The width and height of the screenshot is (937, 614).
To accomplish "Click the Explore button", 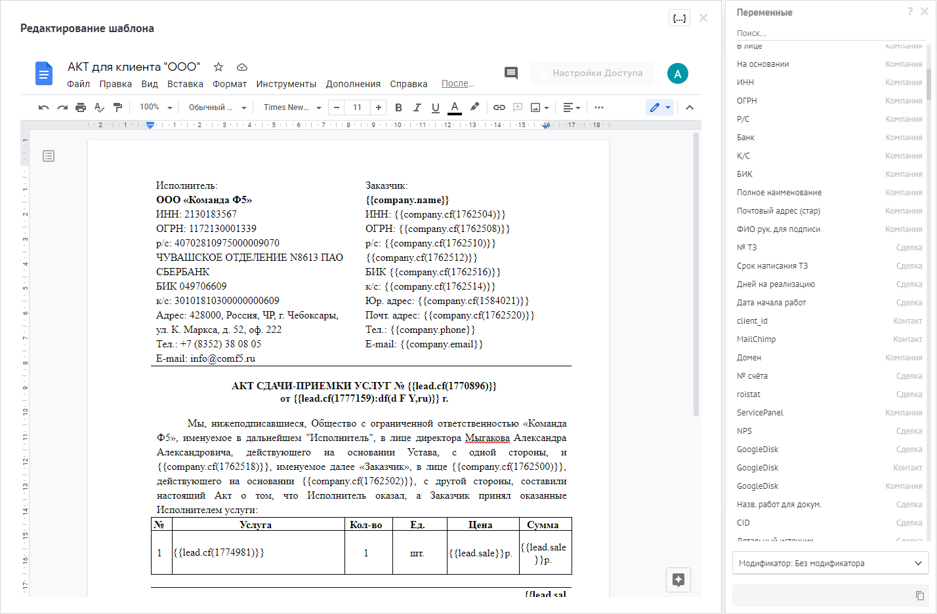I will tap(678, 579).
